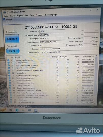Click status circle of attribute 01
This screenshot has height=137, width=103.
click(8, 60)
